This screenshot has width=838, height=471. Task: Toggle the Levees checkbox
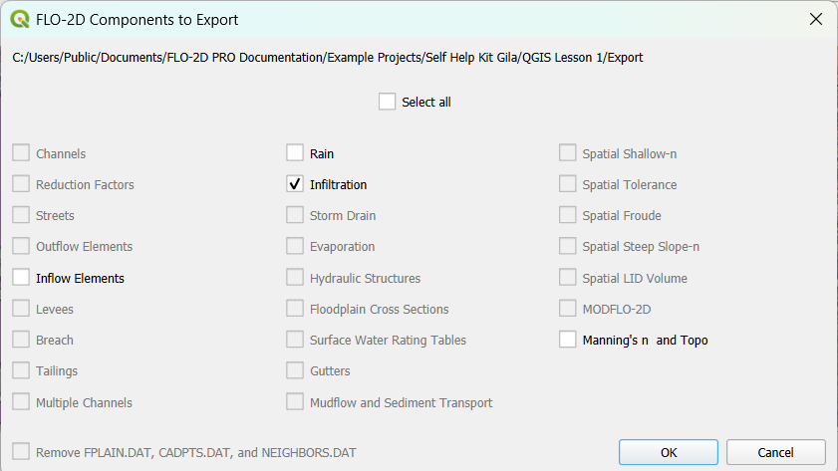pos(21,309)
